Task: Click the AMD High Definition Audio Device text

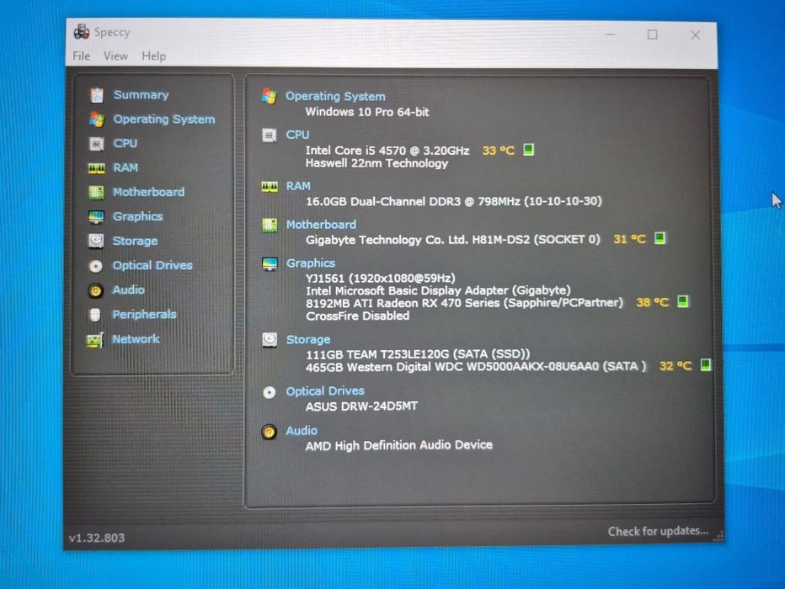Action: point(399,445)
